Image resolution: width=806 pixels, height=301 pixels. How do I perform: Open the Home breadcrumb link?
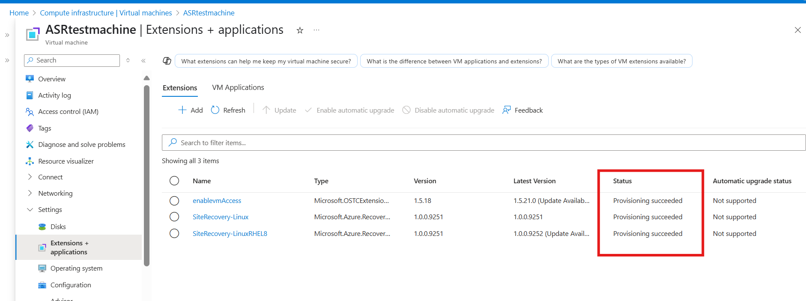tap(19, 13)
